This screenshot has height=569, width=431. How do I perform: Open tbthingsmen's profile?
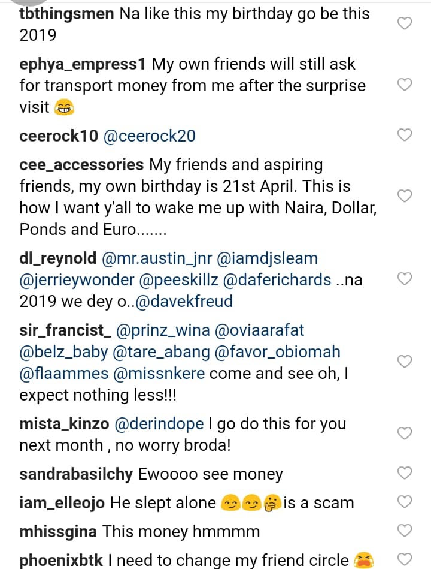[66, 13]
